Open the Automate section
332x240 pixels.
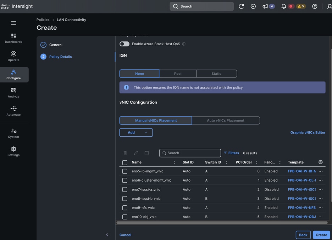[x=13, y=111]
